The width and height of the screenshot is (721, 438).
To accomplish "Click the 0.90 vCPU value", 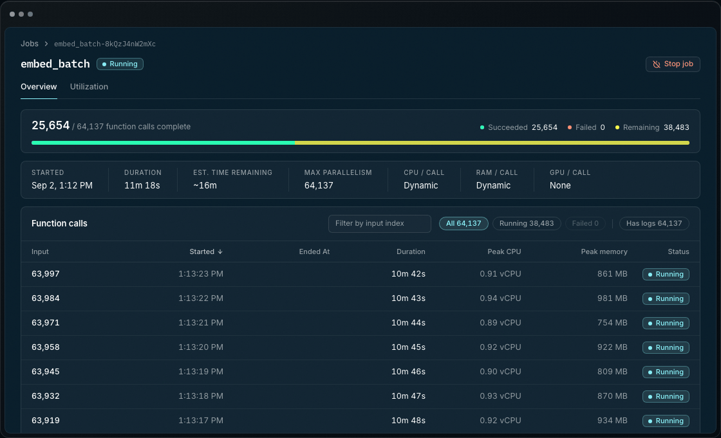I will [500, 371].
